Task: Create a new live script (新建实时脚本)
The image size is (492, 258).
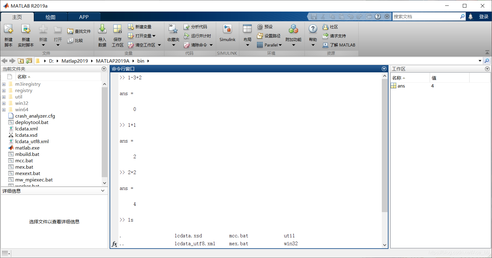Action: [x=26, y=36]
